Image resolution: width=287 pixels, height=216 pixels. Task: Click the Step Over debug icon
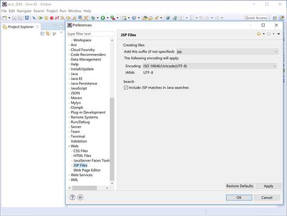click(68, 18)
